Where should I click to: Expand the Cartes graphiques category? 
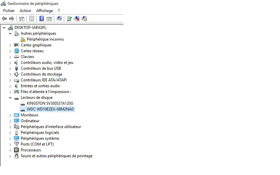[10, 45]
